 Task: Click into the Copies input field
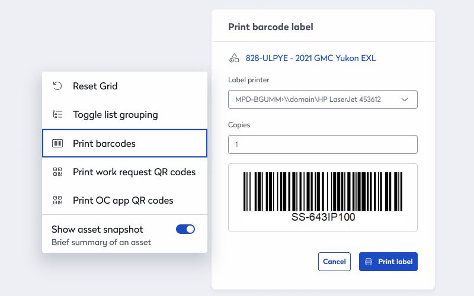pos(322,144)
